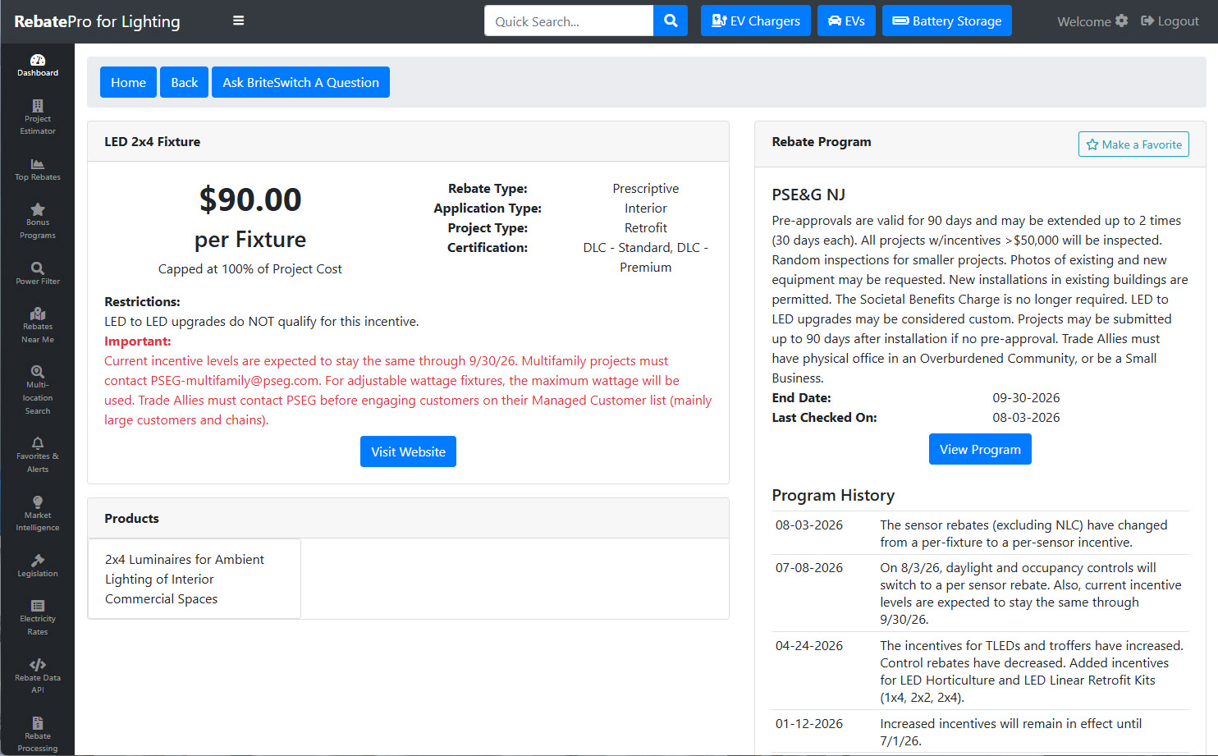The image size is (1218, 756).
Task: Click Capped at 100% of Project Cost
Action: click(250, 269)
